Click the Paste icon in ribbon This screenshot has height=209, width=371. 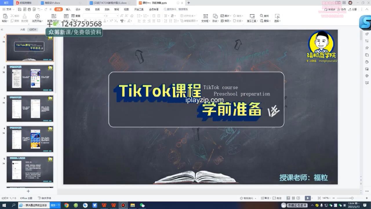(x=5, y=16)
